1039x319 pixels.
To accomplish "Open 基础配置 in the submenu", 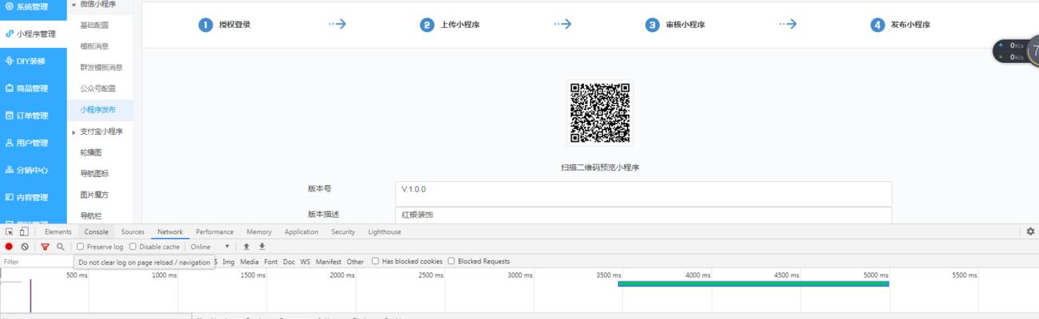I will point(94,26).
